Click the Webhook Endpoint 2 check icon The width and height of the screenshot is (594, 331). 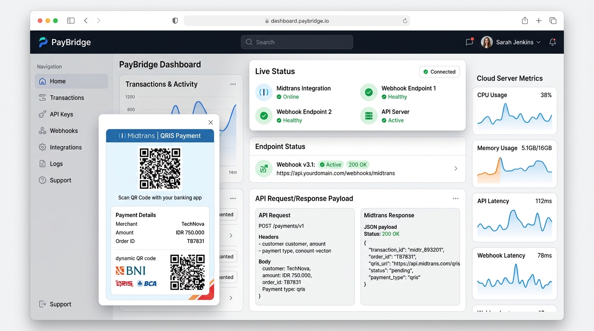pos(264,116)
